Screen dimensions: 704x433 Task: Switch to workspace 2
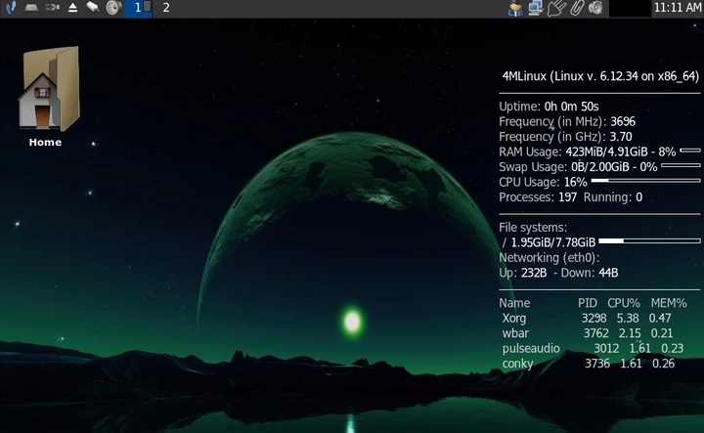[x=165, y=8]
